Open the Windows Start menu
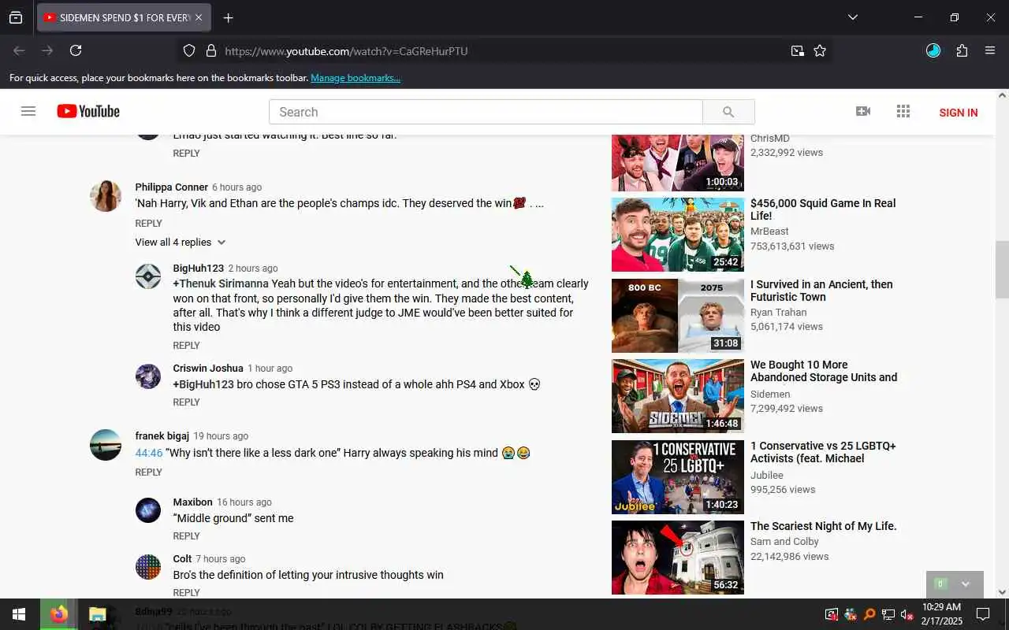Screen dimensions: 1009x630 click(x=19, y=614)
